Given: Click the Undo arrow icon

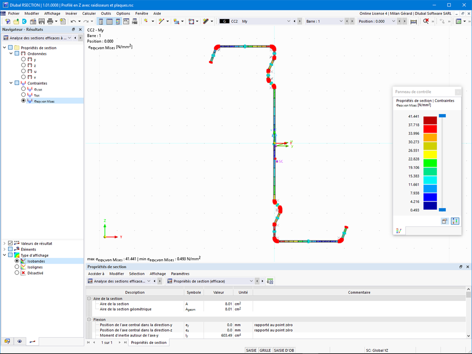Looking at the screenshot, I should click(x=73, y=21).
